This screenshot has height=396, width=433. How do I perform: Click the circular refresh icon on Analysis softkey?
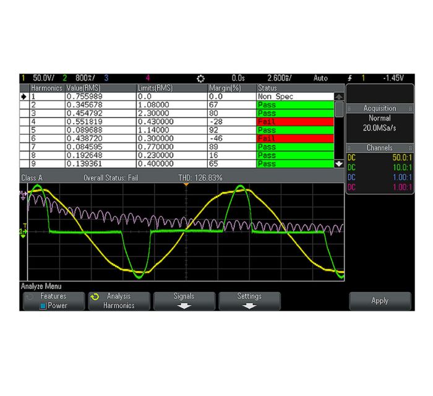tap(95, 297)
